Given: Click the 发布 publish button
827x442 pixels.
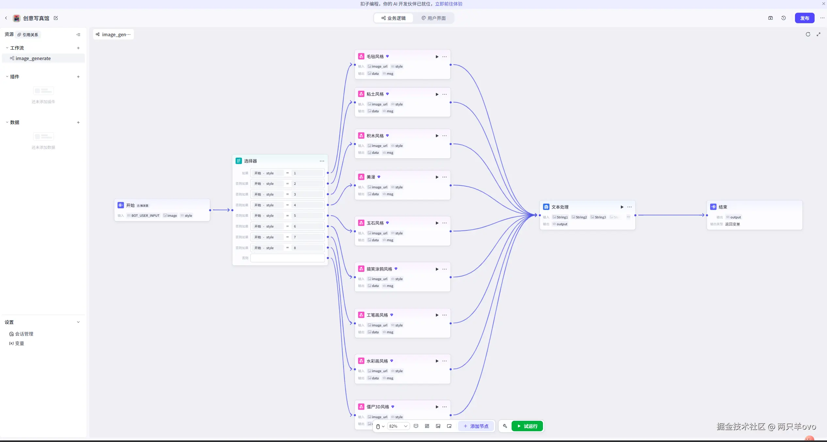Looking at the screenshot, I should tap(804, 18).
